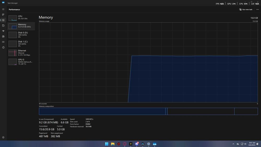
Task: Click the Available 6.6 GB value
Action: coord(64,122)
